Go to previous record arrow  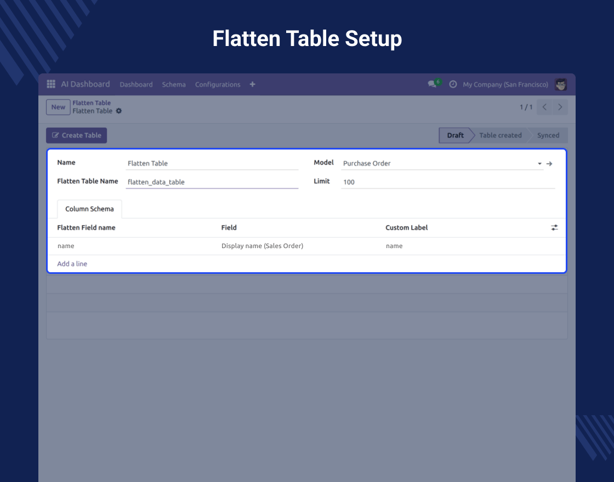(544, 107)
